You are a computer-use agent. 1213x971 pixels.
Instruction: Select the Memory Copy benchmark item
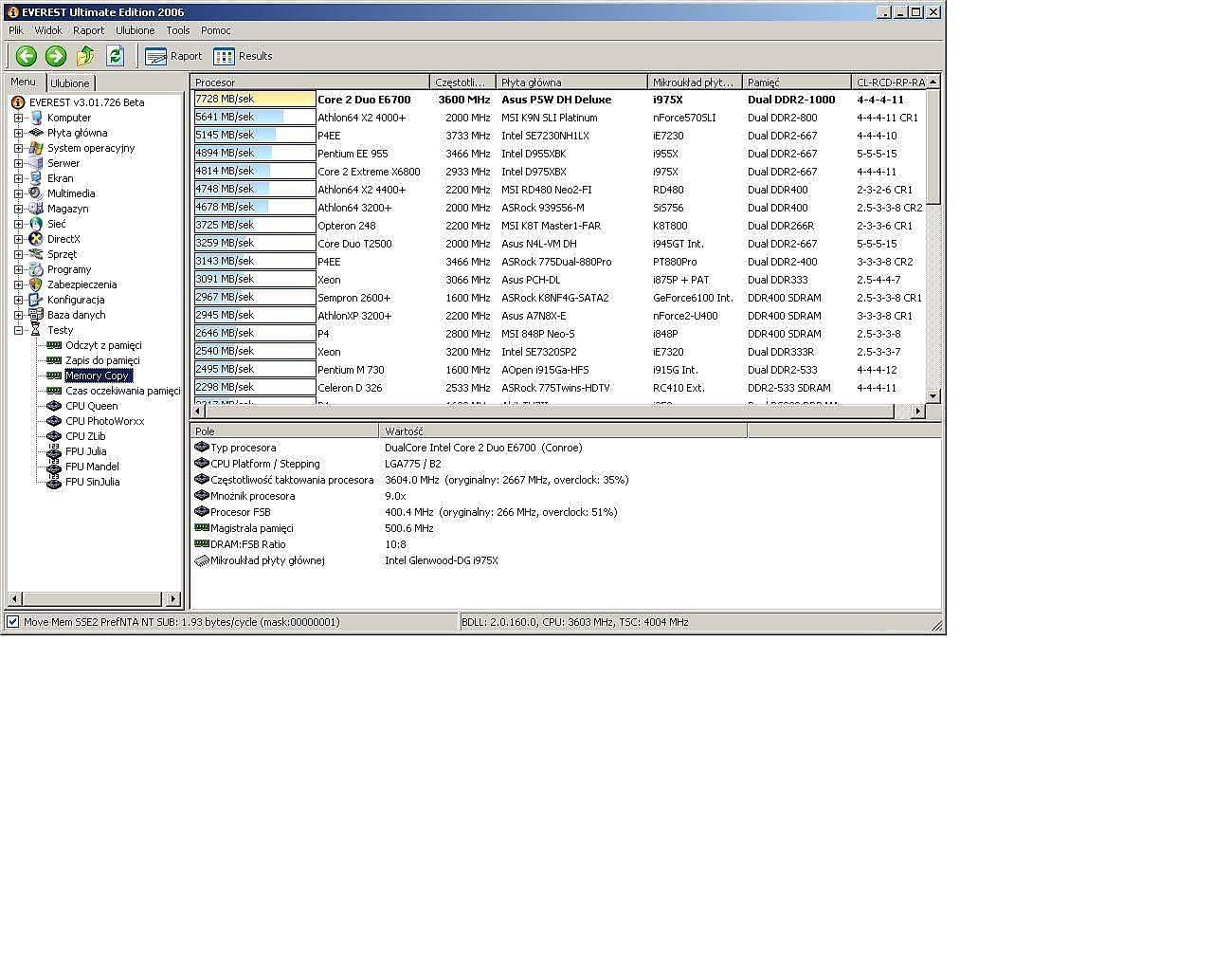tap(98, 376)
